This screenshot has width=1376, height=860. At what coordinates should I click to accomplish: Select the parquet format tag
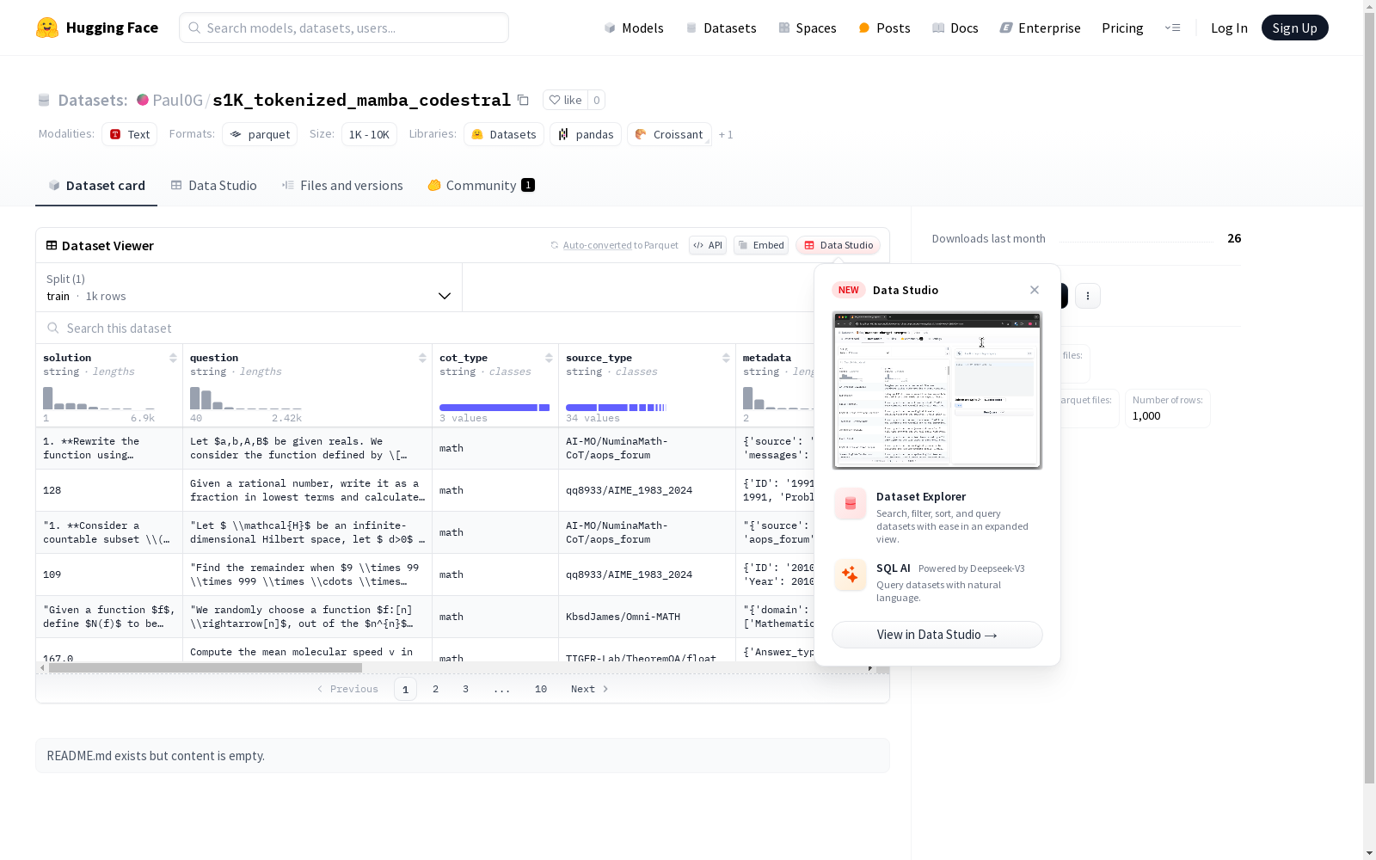point(260,134)
